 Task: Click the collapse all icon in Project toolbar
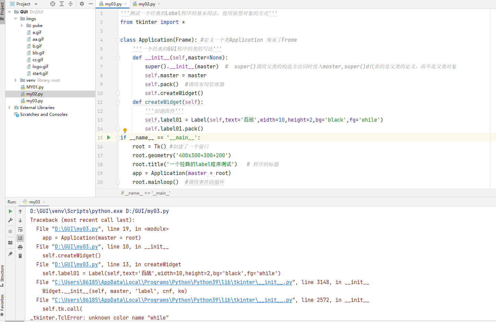[71, 4]
